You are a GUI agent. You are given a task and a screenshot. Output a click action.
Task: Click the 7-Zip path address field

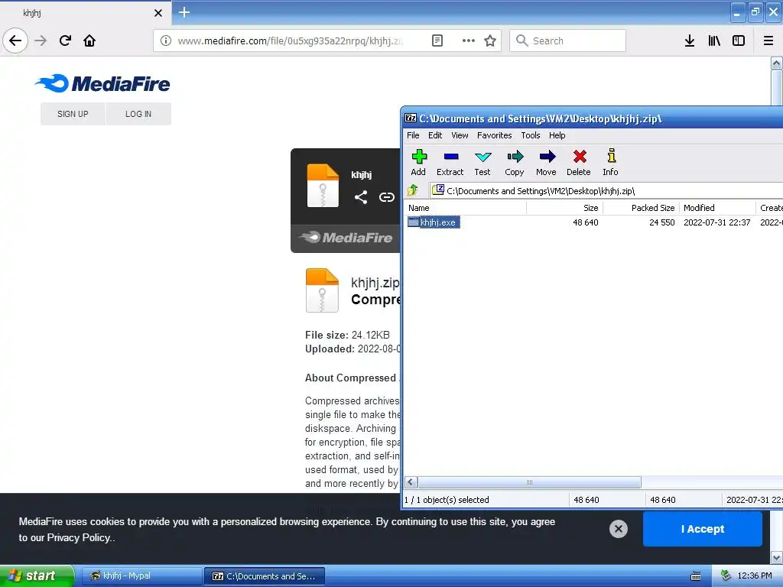click(606, 190)
